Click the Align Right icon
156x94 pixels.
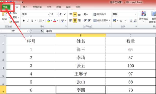tap(79, 21)
